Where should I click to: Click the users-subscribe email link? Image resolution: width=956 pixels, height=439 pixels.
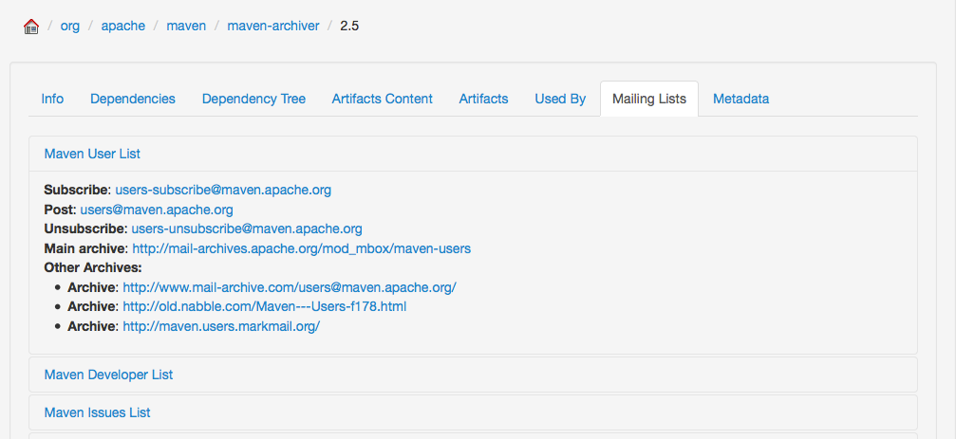pos(223,190)
